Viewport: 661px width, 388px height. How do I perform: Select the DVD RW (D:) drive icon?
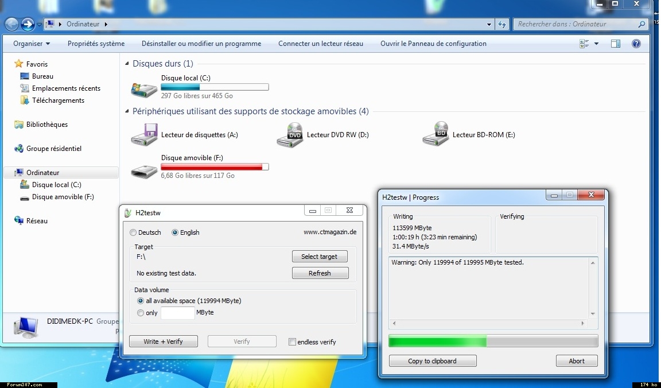coord(290,135)
